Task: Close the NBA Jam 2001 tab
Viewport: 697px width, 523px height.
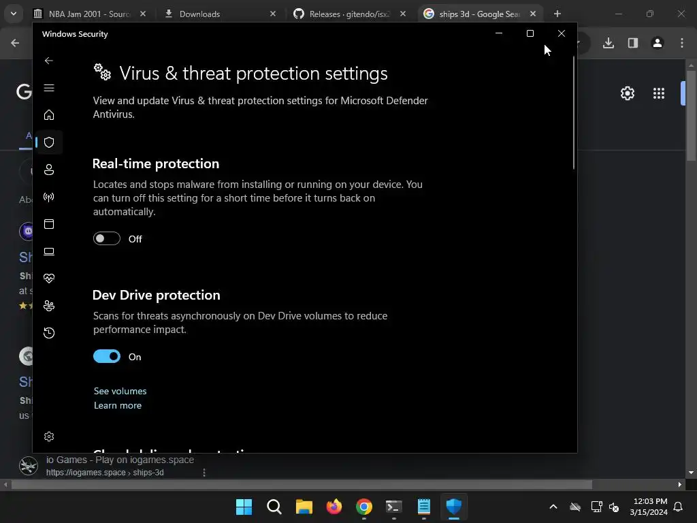Action: click(x=143, y=14)
